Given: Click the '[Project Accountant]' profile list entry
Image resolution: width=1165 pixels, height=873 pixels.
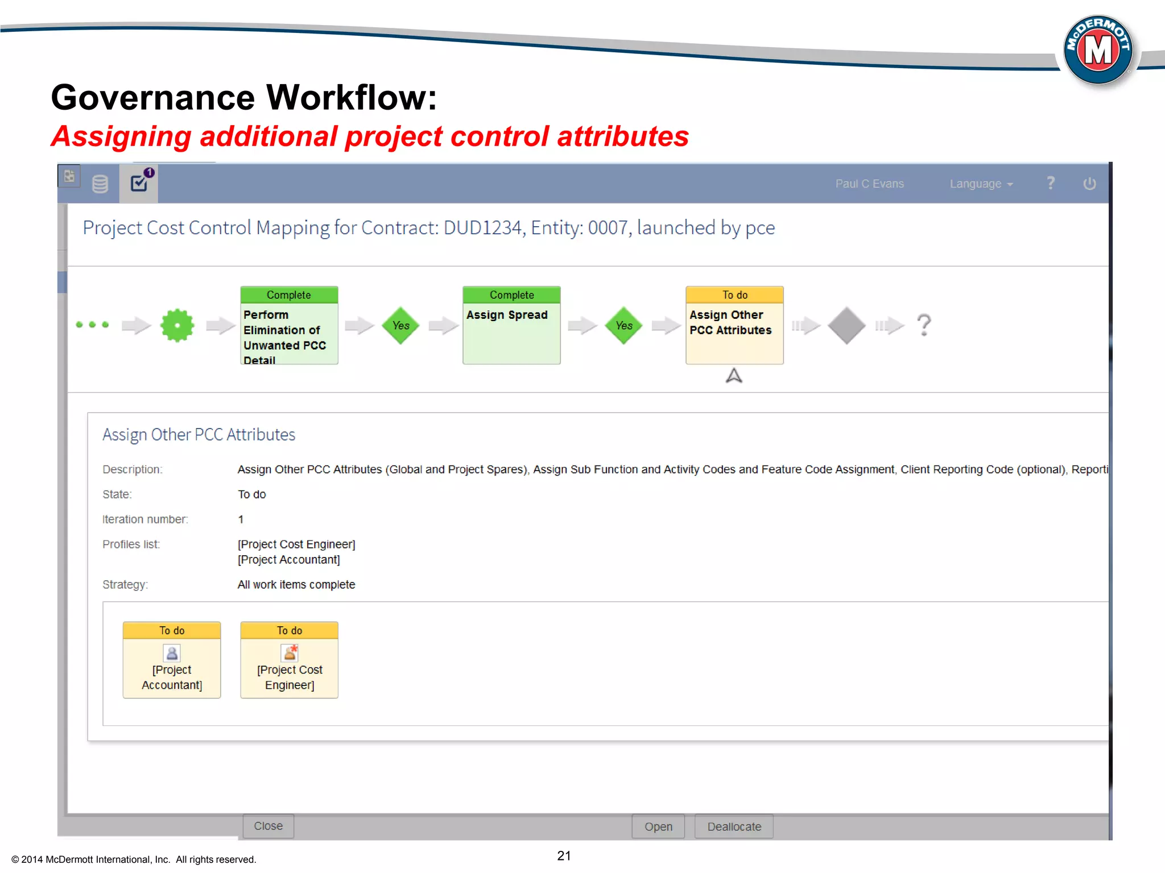Looking at the screenshot, I should coord(289,559).
